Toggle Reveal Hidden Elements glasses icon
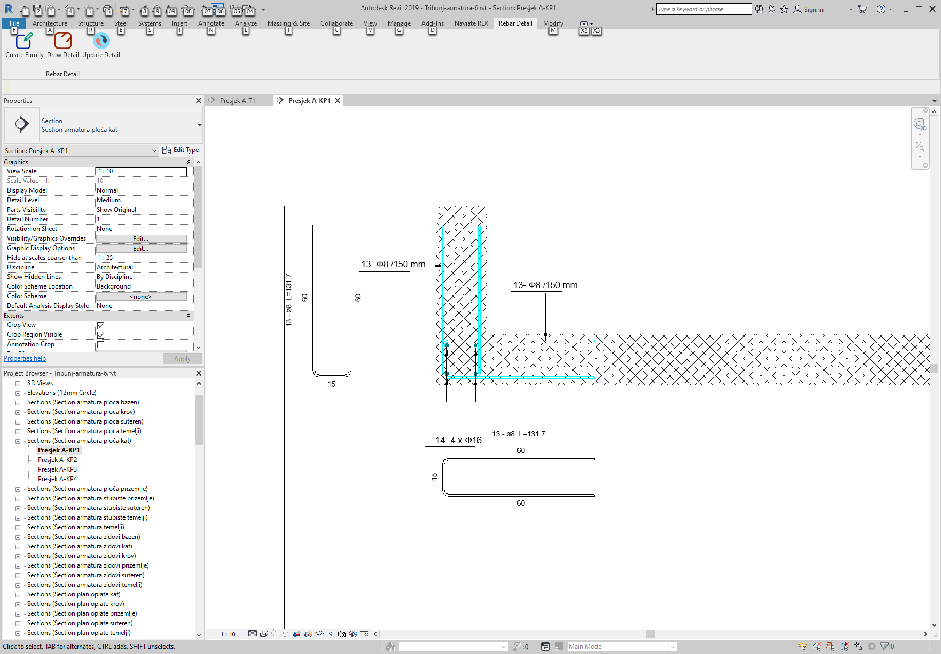941x654 pixels. [319, 634]
